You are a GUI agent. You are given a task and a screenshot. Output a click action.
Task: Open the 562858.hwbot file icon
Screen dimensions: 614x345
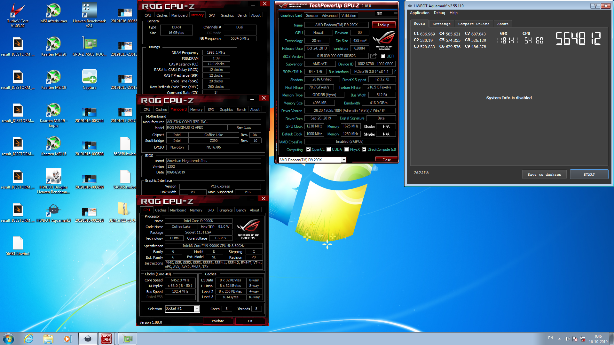125,146
